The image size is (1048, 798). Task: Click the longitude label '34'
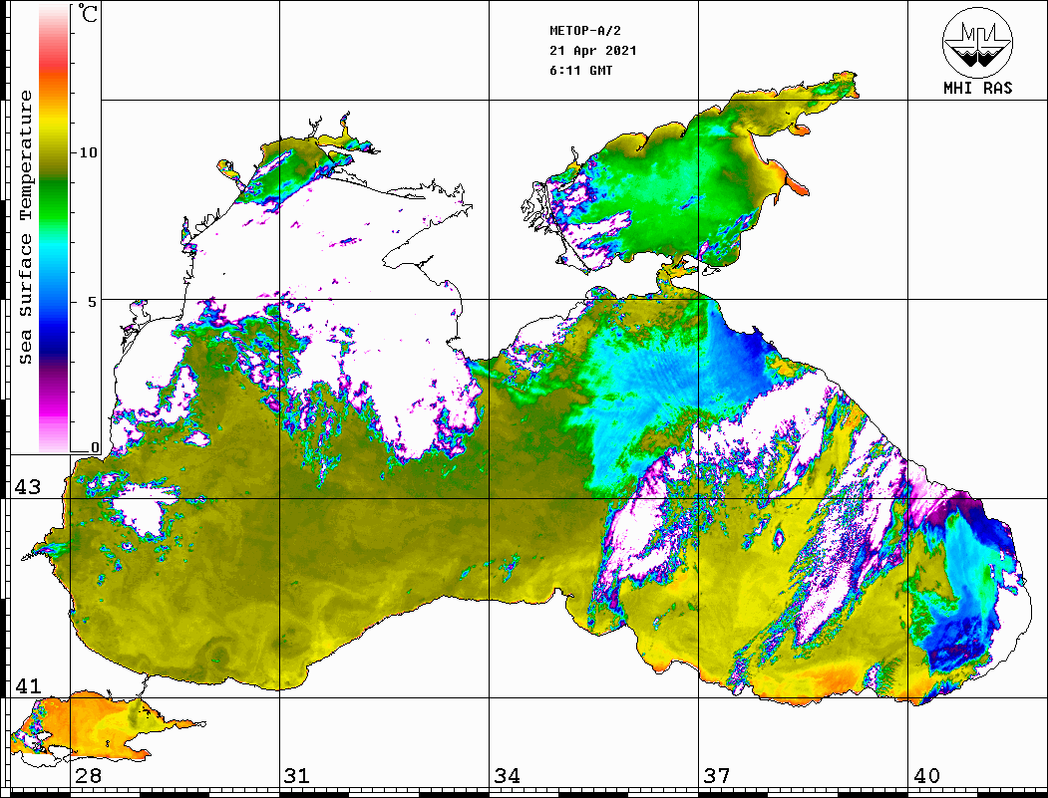coord(507,776)
